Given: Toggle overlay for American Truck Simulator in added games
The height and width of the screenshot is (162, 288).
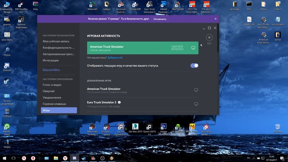Looking at the screenshot, I should (196, 90).
